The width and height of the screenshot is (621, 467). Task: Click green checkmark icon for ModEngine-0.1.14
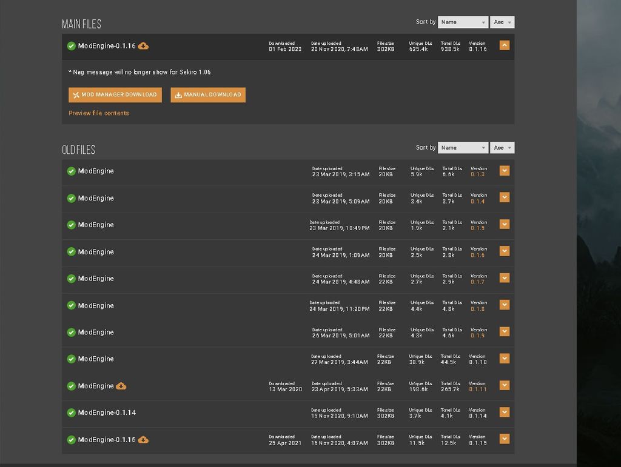[71, 413]
